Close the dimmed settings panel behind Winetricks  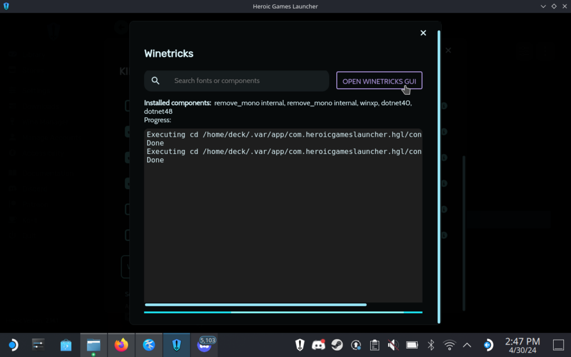448,50
